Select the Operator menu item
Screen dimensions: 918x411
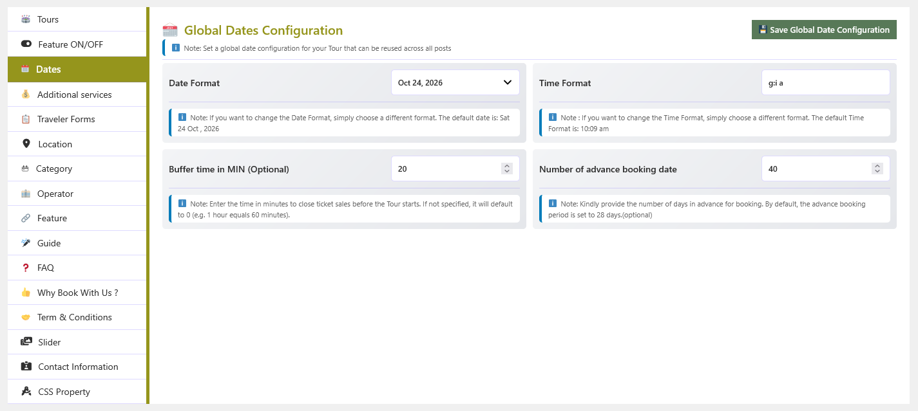(77, 194)
